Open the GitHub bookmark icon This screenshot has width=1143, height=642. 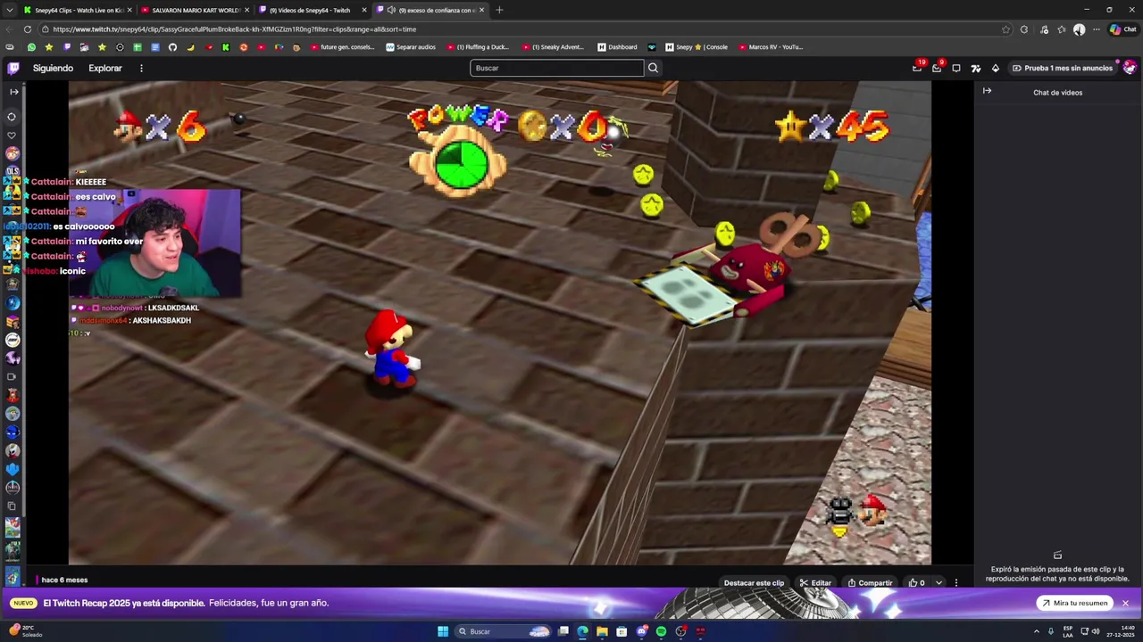tap(172, 47)
